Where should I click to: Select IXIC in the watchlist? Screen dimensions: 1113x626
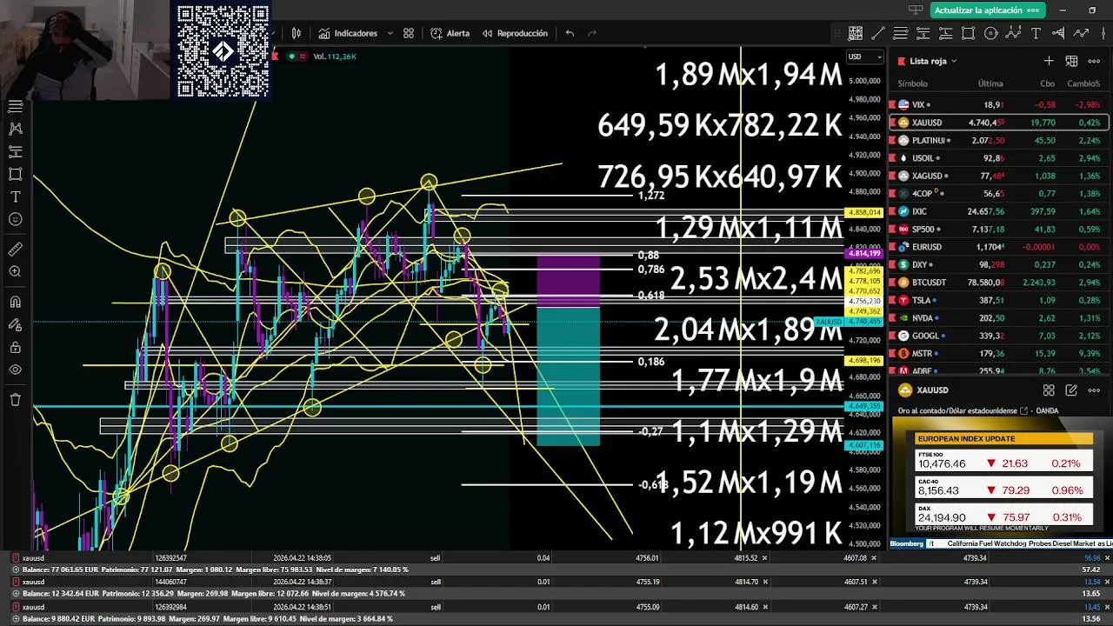pyautogui.click(x=998, y=211)
